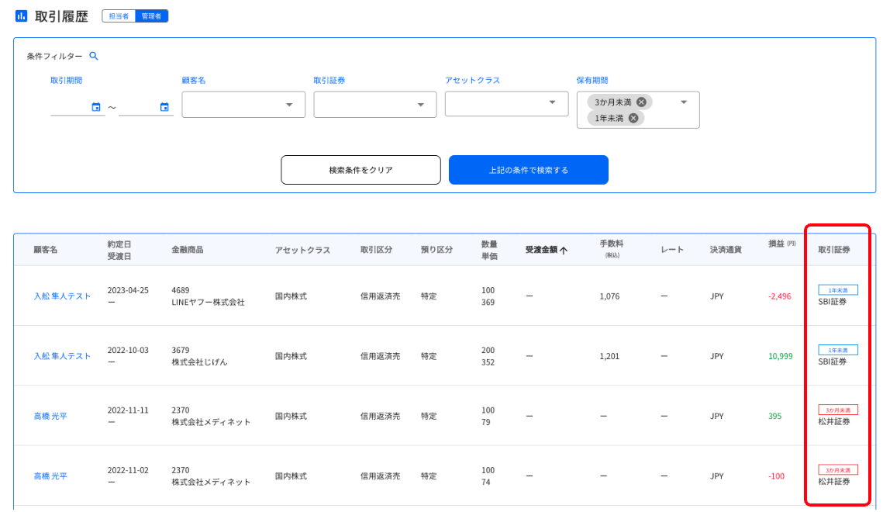Click the profit value 395
883x512 pixels.
775,417
